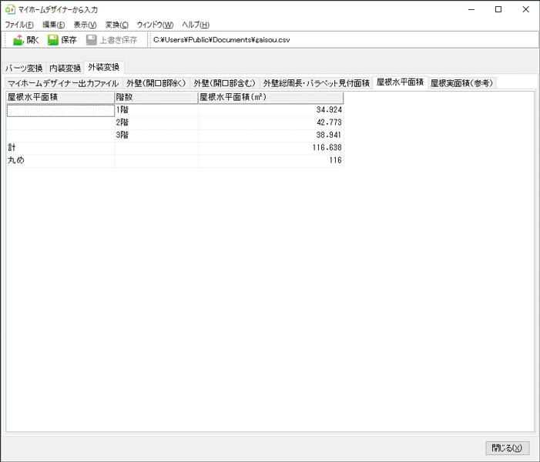Click the app icon in title bar
The height and width of the screenshot is (462, 540).
pos(10,9)
